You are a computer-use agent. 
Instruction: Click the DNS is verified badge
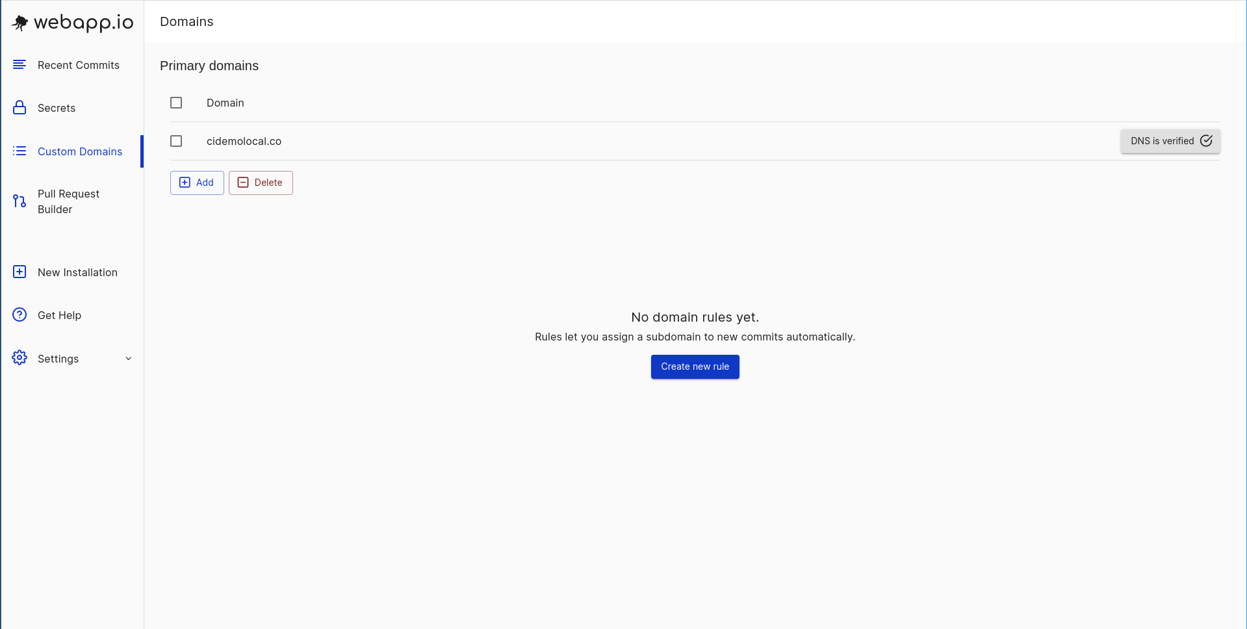[1170, 141]
